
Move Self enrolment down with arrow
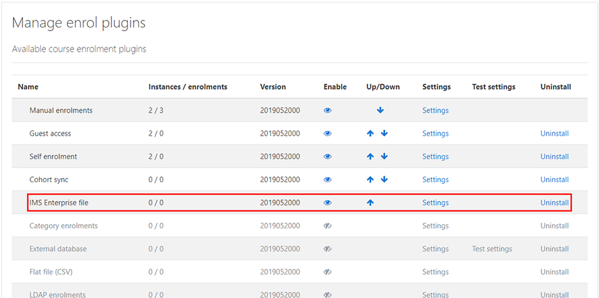pyautogui.click(x=384, y=157)
